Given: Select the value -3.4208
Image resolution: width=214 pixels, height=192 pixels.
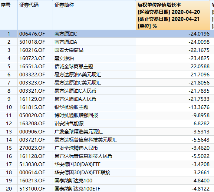Looking at the screenshot, I should click(201, 164).
